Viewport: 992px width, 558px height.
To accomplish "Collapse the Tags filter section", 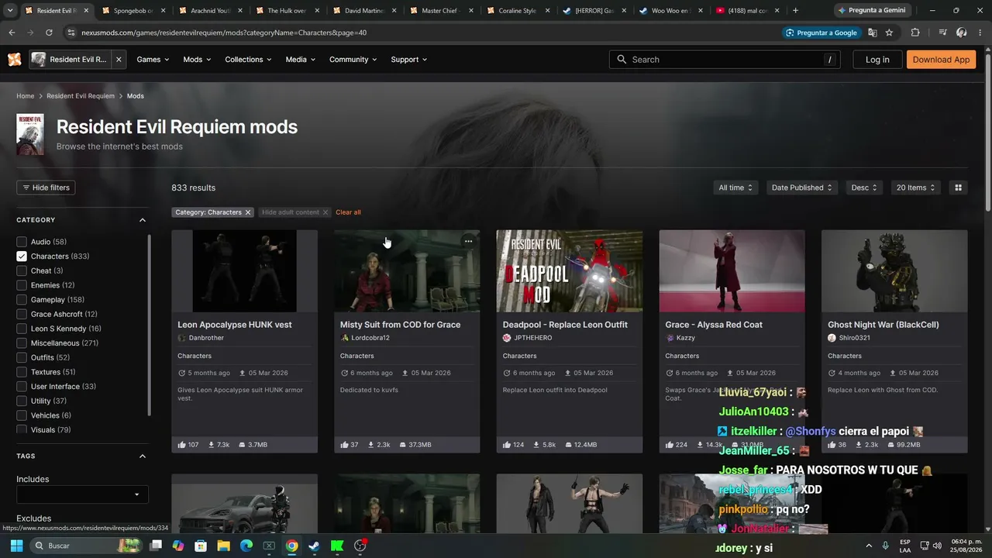I will (x=143, y=456).
